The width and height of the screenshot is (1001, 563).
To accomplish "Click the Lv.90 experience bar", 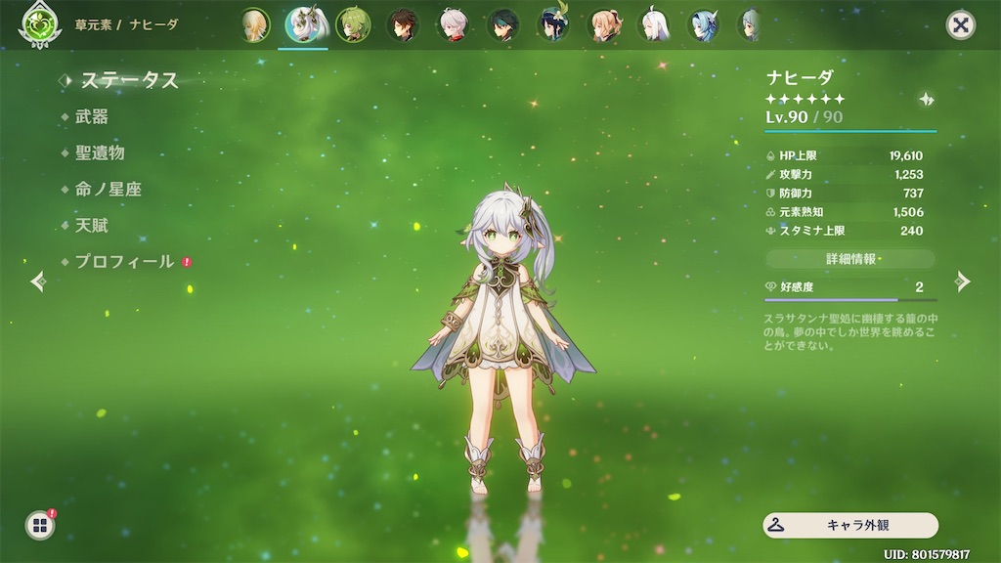I will coord(850,132).
